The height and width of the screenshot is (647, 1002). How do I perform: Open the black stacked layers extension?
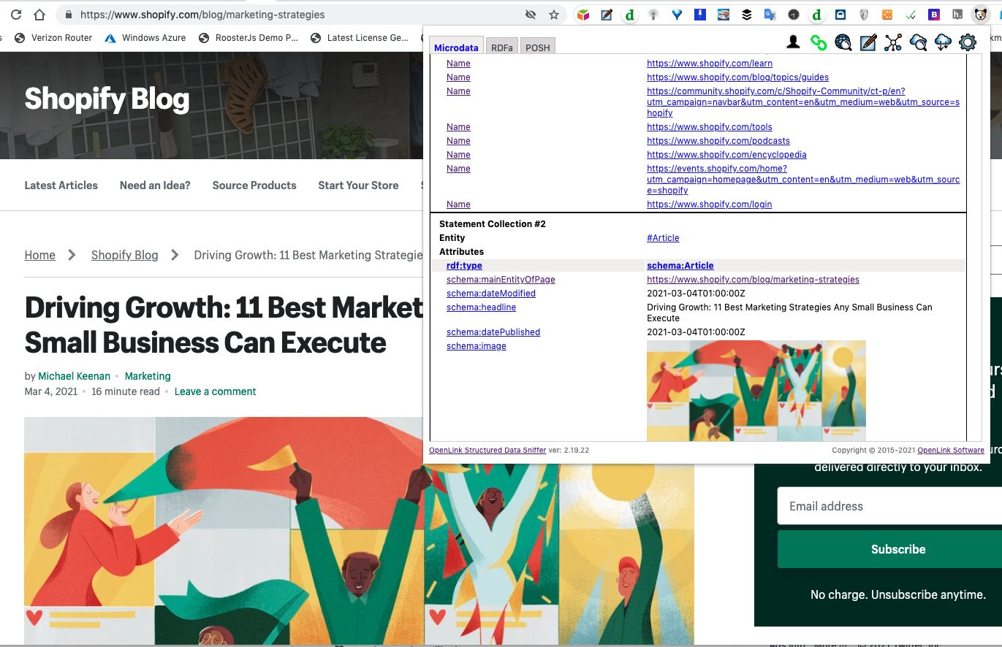(747, 15)
